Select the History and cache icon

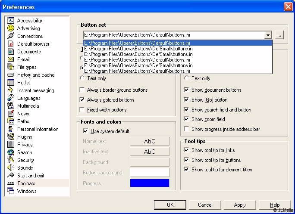tap(11, 74)
